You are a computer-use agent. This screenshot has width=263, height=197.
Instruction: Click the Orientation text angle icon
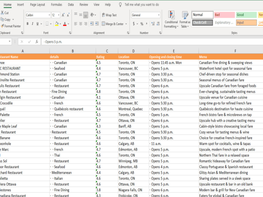click(x=92, y=15)
